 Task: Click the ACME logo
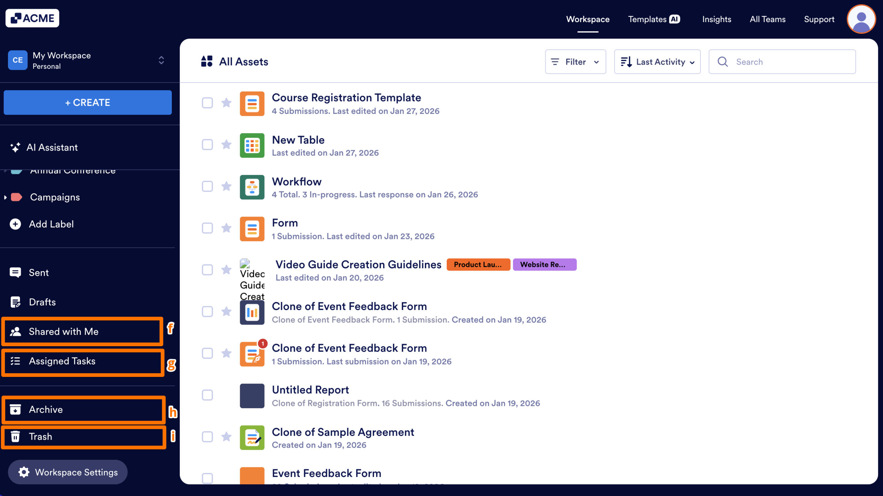32,18
